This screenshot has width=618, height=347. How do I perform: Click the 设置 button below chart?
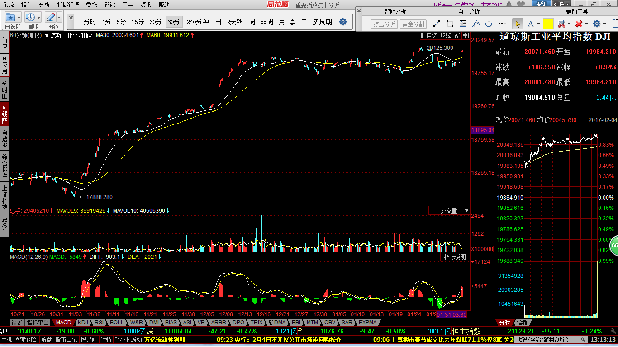[17, 323]
